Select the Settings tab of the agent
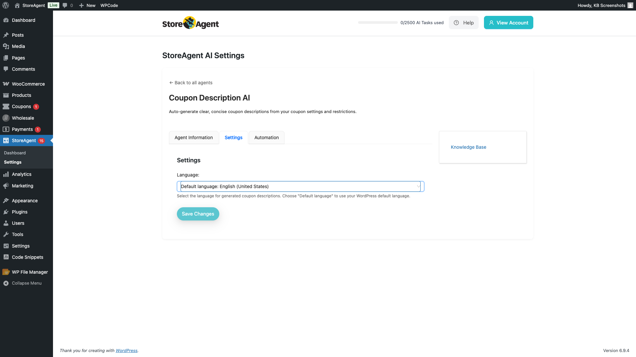 click(x=234, y=138)
